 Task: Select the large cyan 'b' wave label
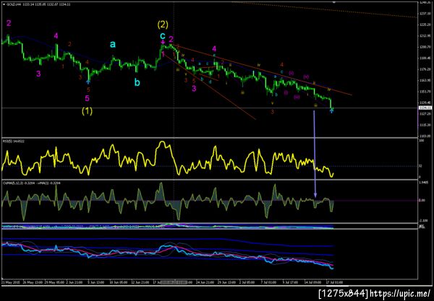pos(137,82)
